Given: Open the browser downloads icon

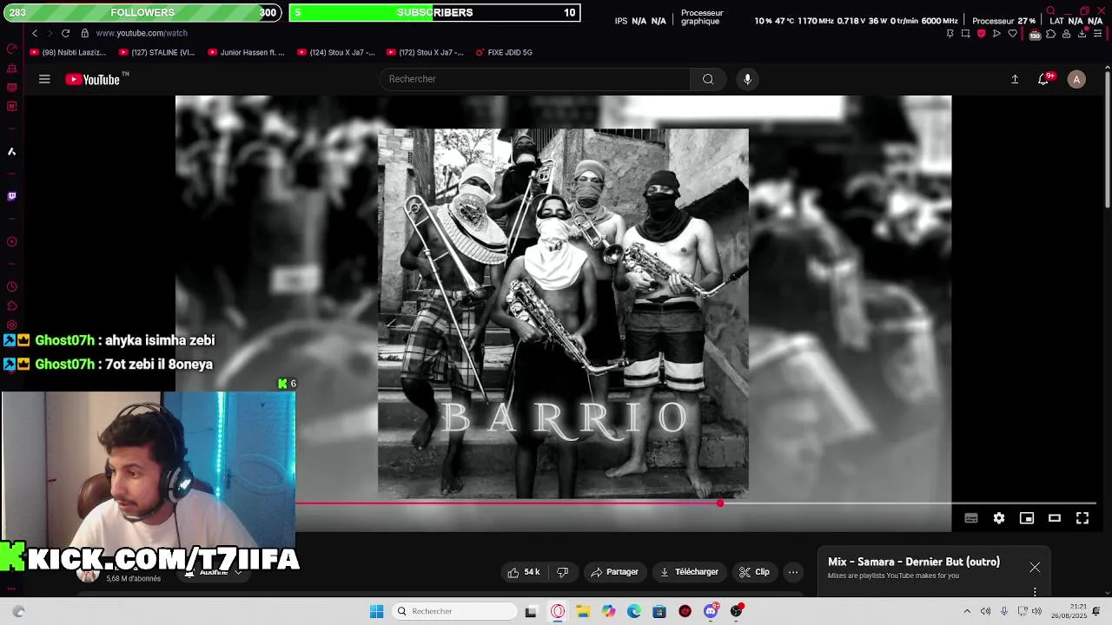Looking at the screenshot, I should click(x=1082, y=33).
